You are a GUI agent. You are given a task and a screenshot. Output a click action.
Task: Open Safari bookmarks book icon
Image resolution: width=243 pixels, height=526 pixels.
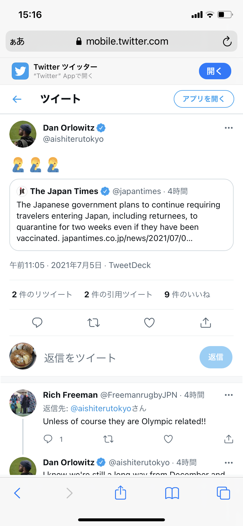[x=172, y=493]
